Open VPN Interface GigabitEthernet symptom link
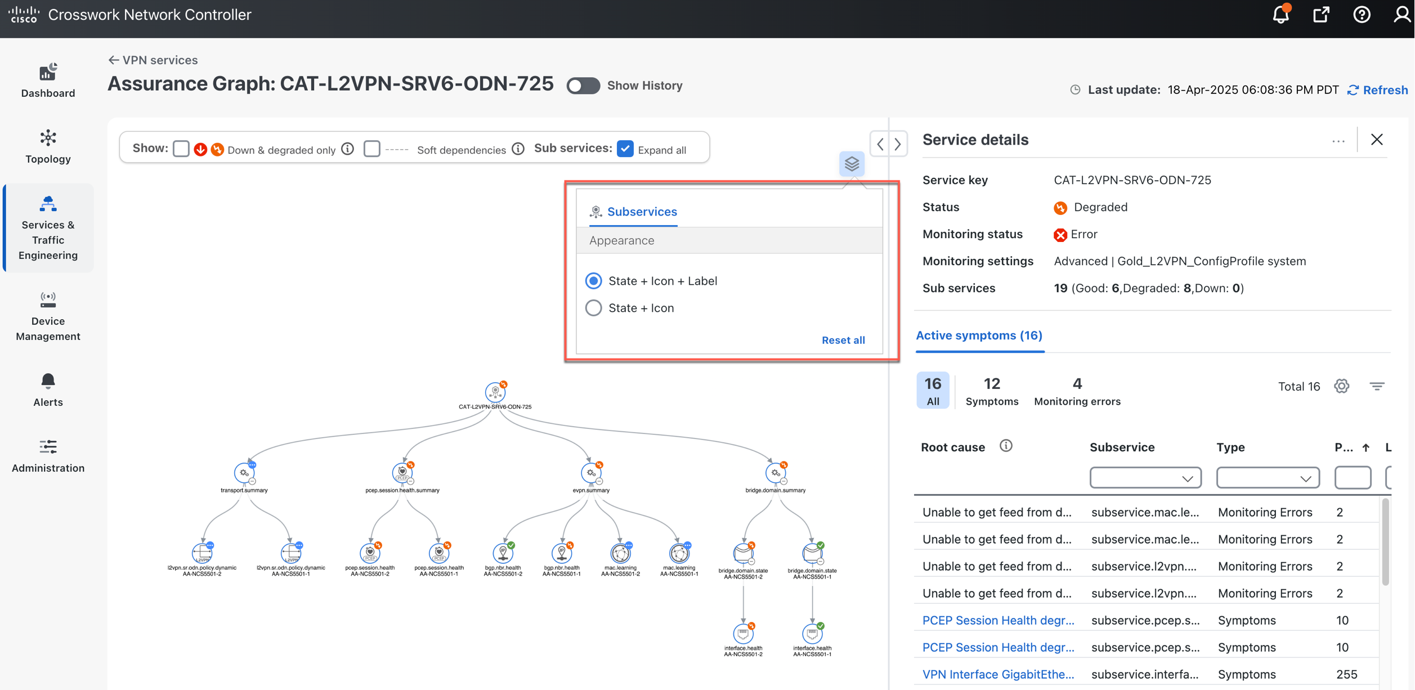 pyautogui.click(x=998, y=674)
